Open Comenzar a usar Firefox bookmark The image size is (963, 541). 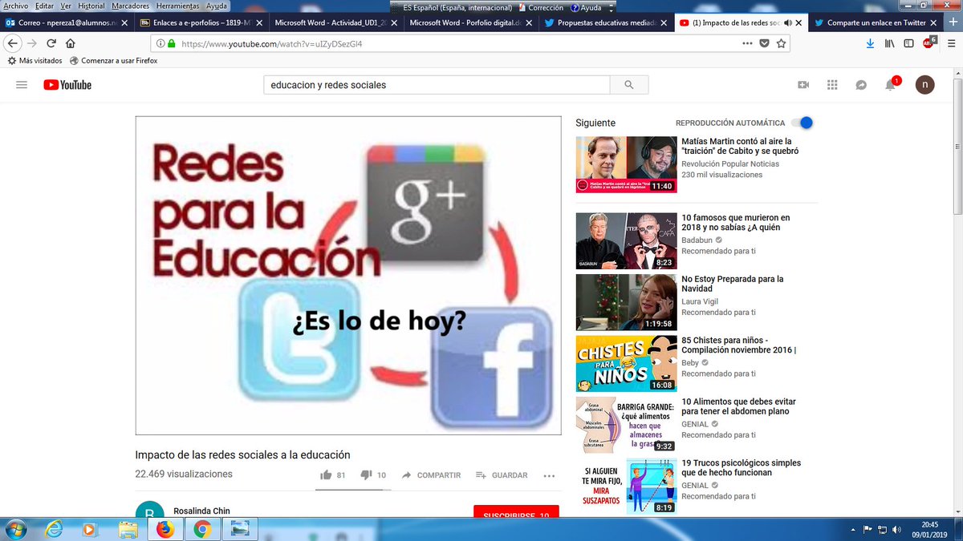tap(114, 60)
